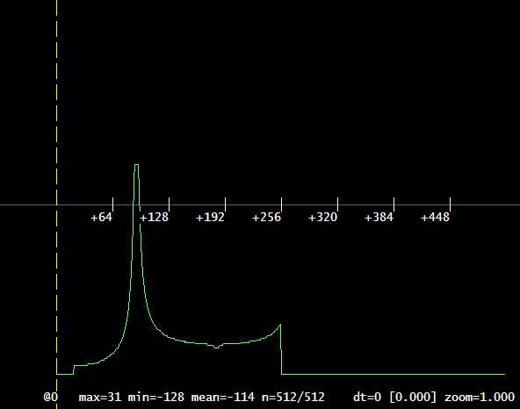Select the +192 tick mark label
Screen dimensions: 520x409
tap(210, 218)
